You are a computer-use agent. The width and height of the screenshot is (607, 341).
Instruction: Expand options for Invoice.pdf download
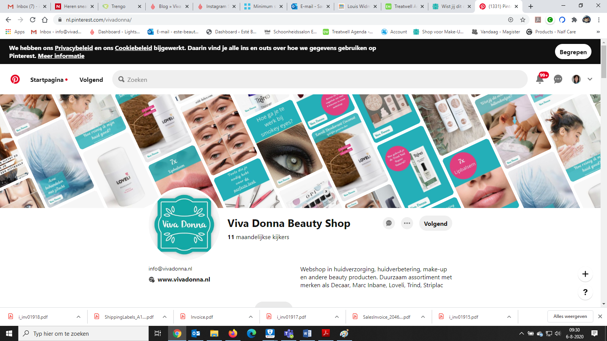(x=251, y=317)
